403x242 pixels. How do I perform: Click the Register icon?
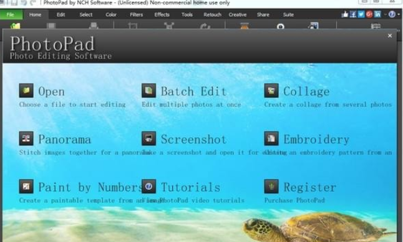271,186
